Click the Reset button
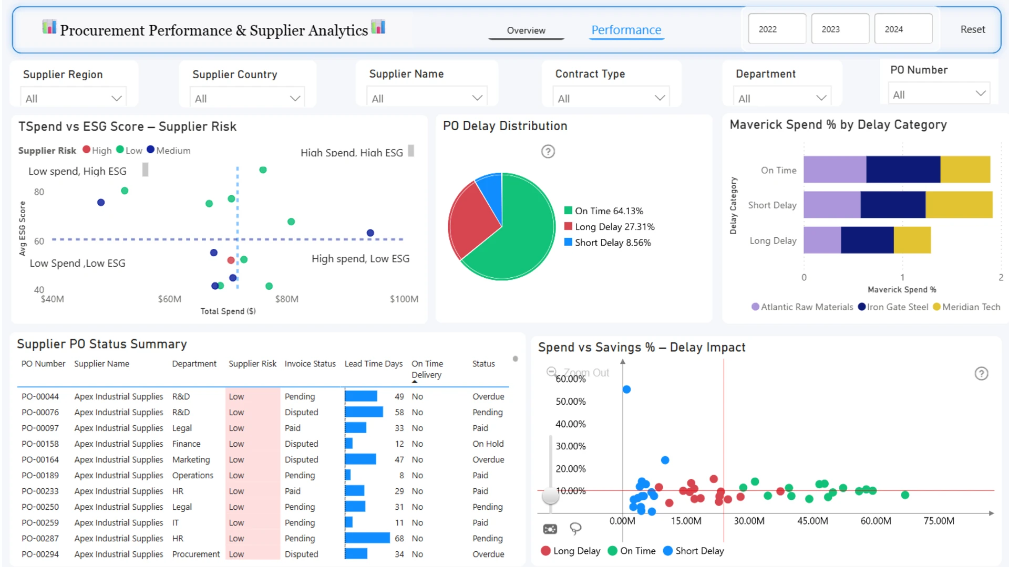The height and width of the screenshot is (567, 1009). (x=973, y=29)
